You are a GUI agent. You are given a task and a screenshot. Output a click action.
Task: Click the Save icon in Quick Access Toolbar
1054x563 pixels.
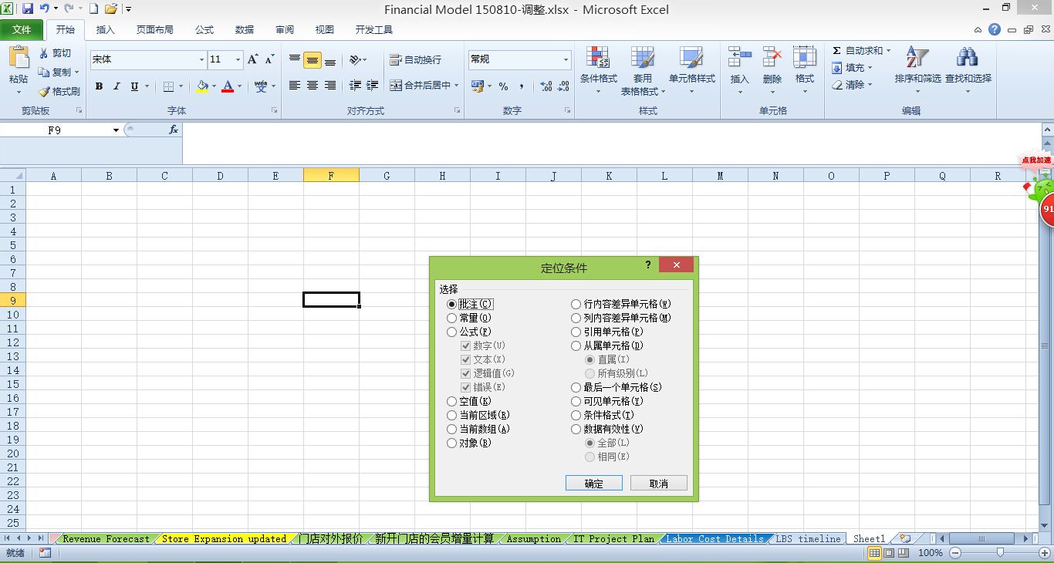pyautogui.click(x=26, y=8)
